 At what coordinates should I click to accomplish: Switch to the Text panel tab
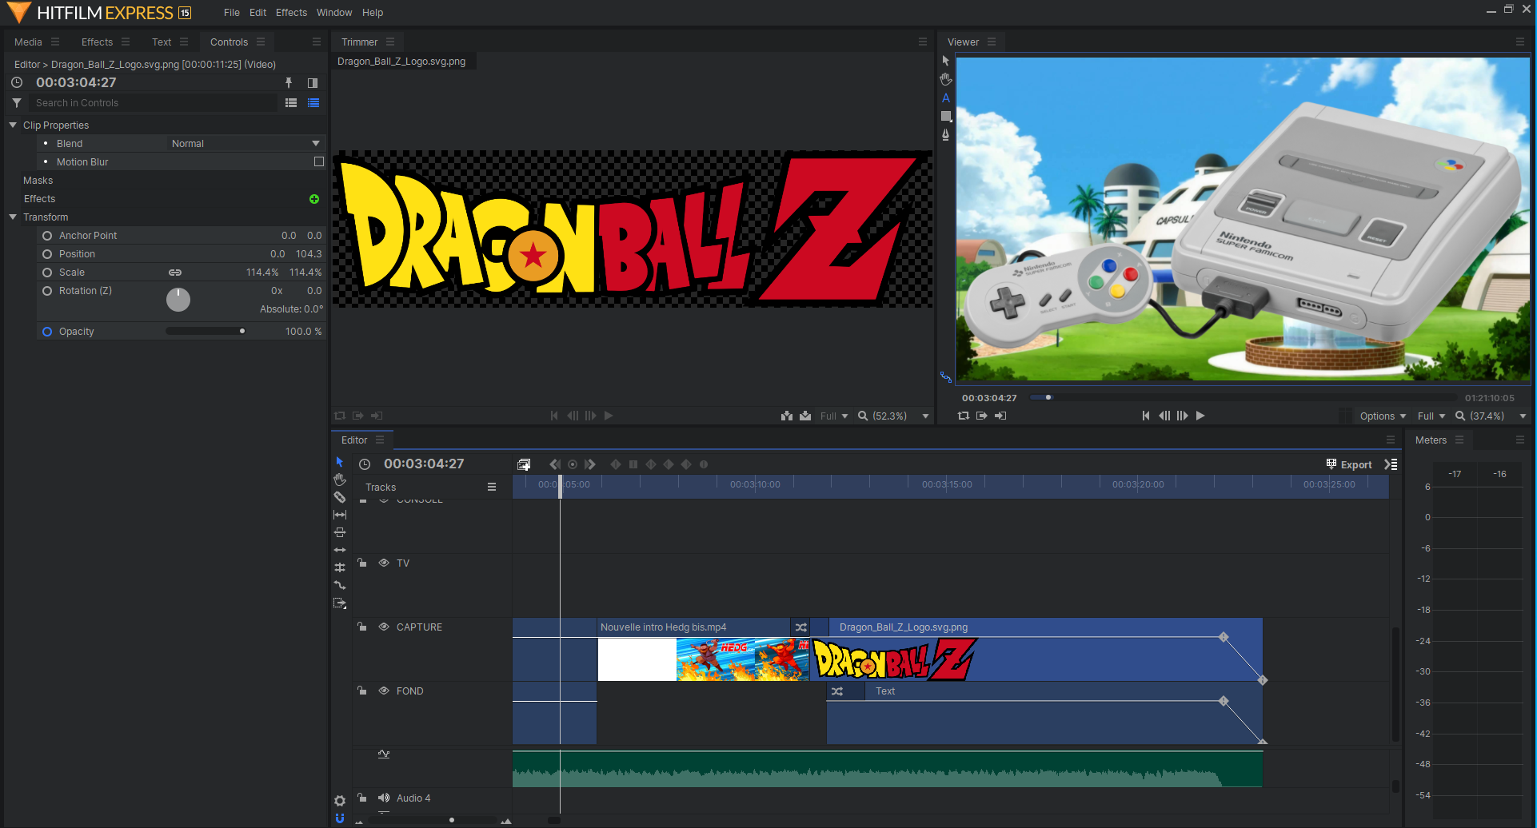162,42
